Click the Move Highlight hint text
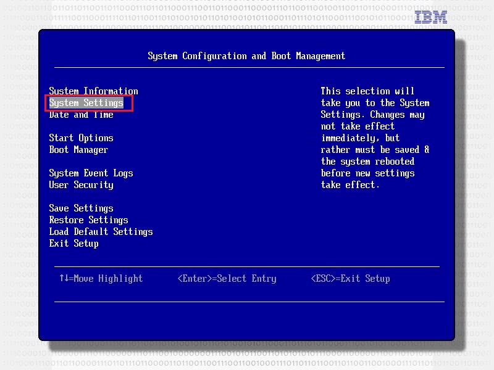The width and height of the screenshot is (494, 370). click(x=108, y=279)
